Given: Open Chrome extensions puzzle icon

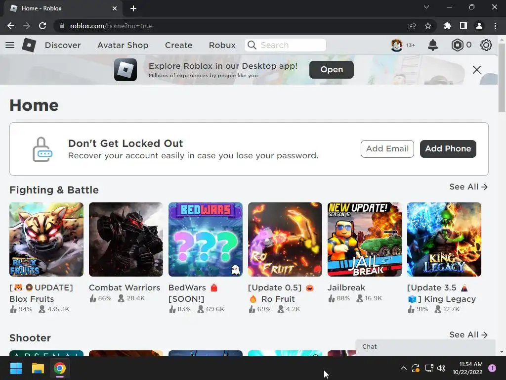Looking at the screenshot, I should [x=448, y=26].
